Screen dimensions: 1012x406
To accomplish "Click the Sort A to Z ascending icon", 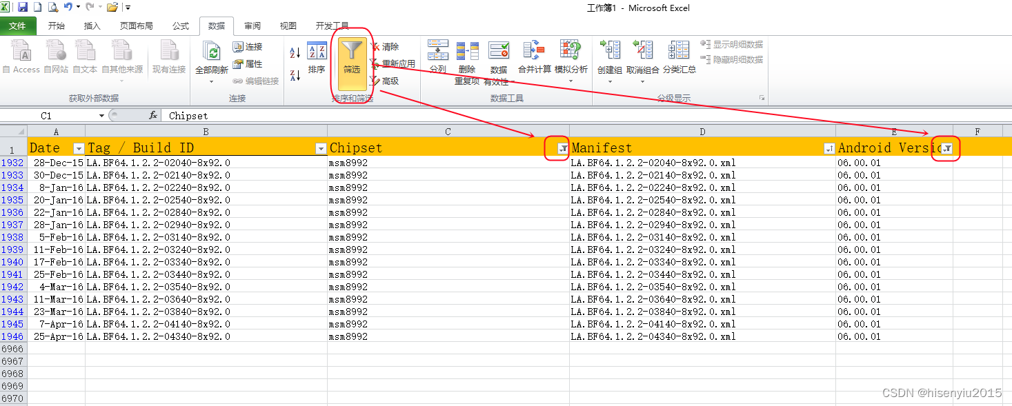I will tap(295, 53).
